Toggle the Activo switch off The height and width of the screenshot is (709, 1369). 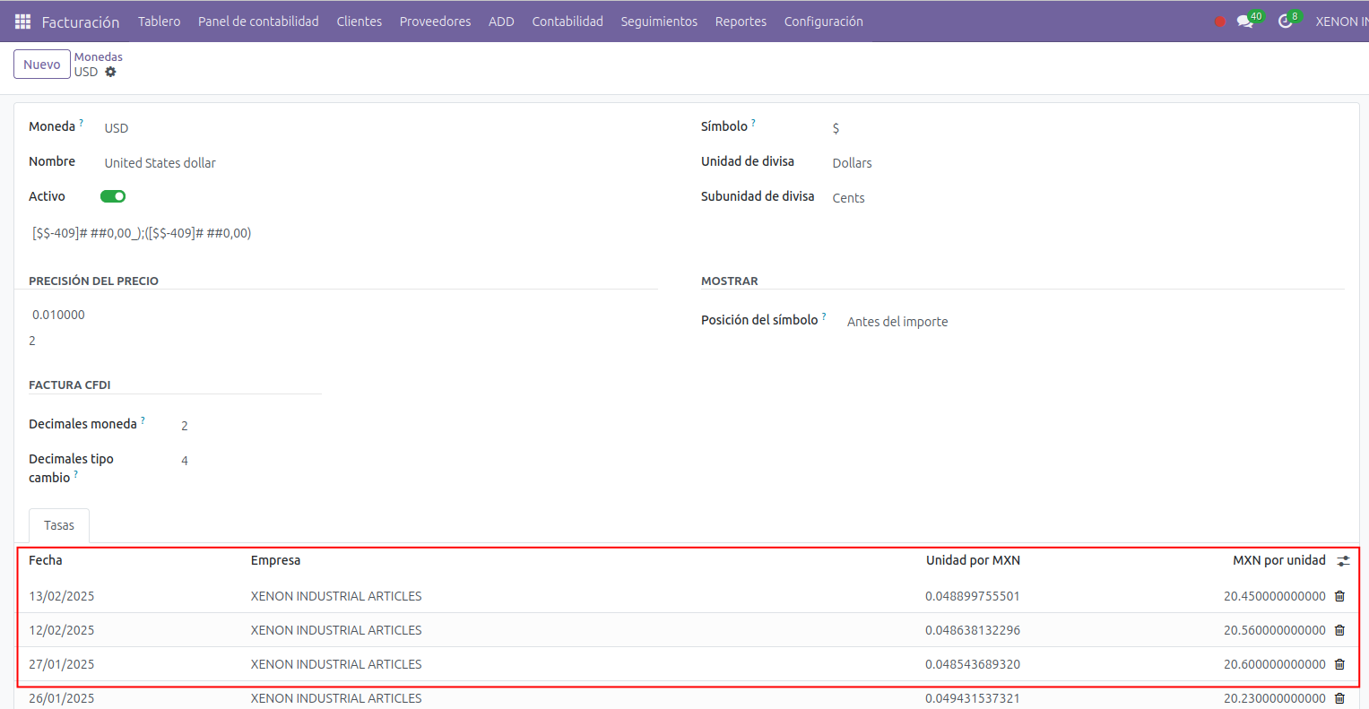(112, 196)
